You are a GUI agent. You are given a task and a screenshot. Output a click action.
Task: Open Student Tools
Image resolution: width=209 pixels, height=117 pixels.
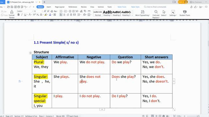pyautogui.click(x=185, y=13)
